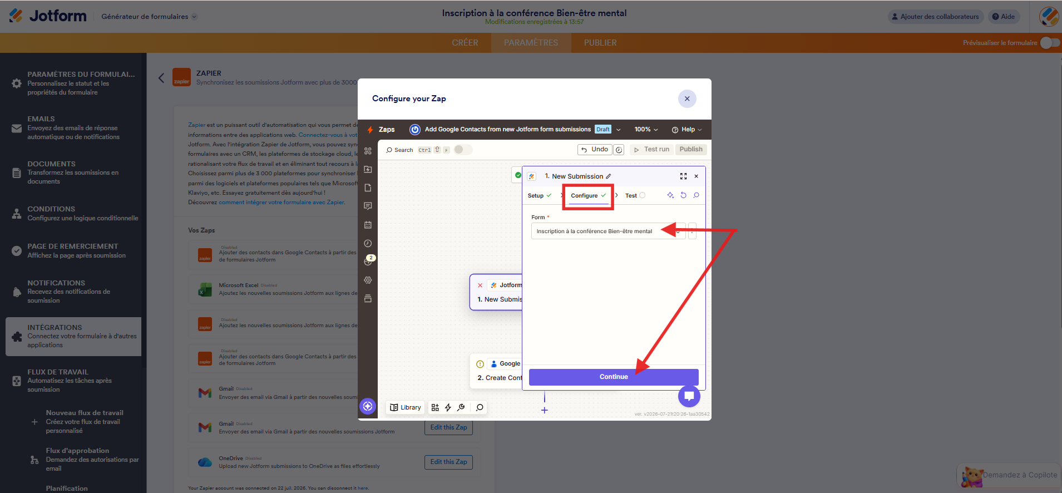This screenshot has width=1062, height=493.
Task: Click the three-dot menu beside Form field
Action: pos(692,231)
